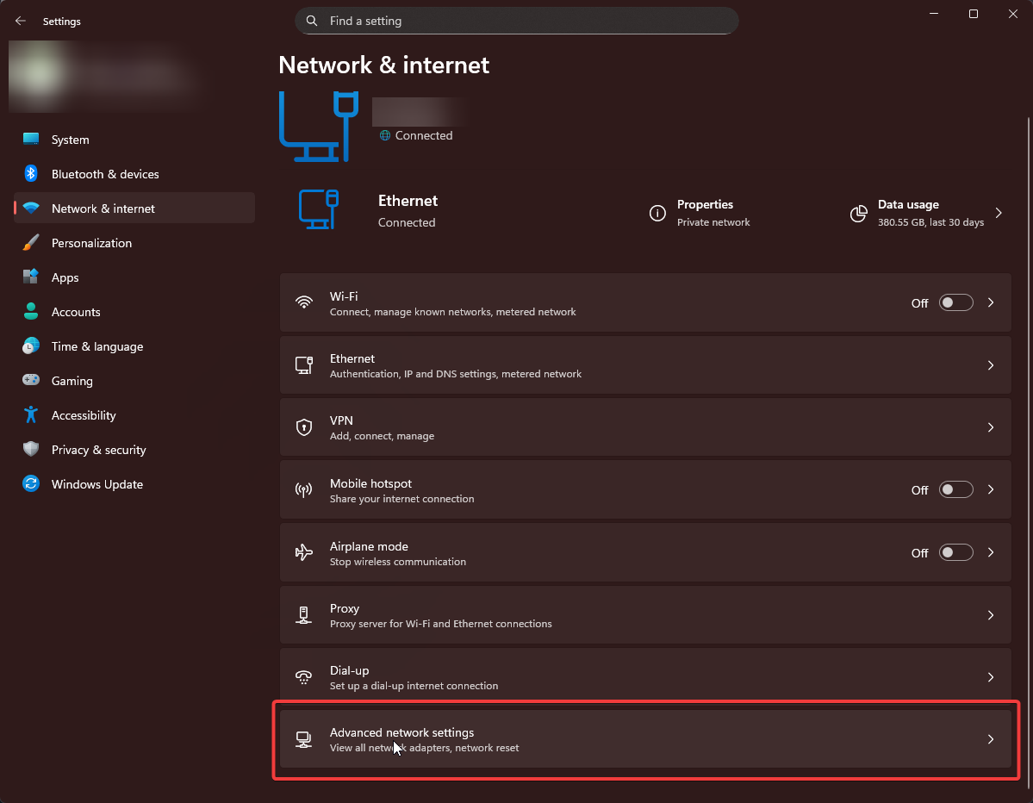The width and height of the screenshot is (1033, 803).
Task: Click the Mobile hotspot icon
Action: 304,489
